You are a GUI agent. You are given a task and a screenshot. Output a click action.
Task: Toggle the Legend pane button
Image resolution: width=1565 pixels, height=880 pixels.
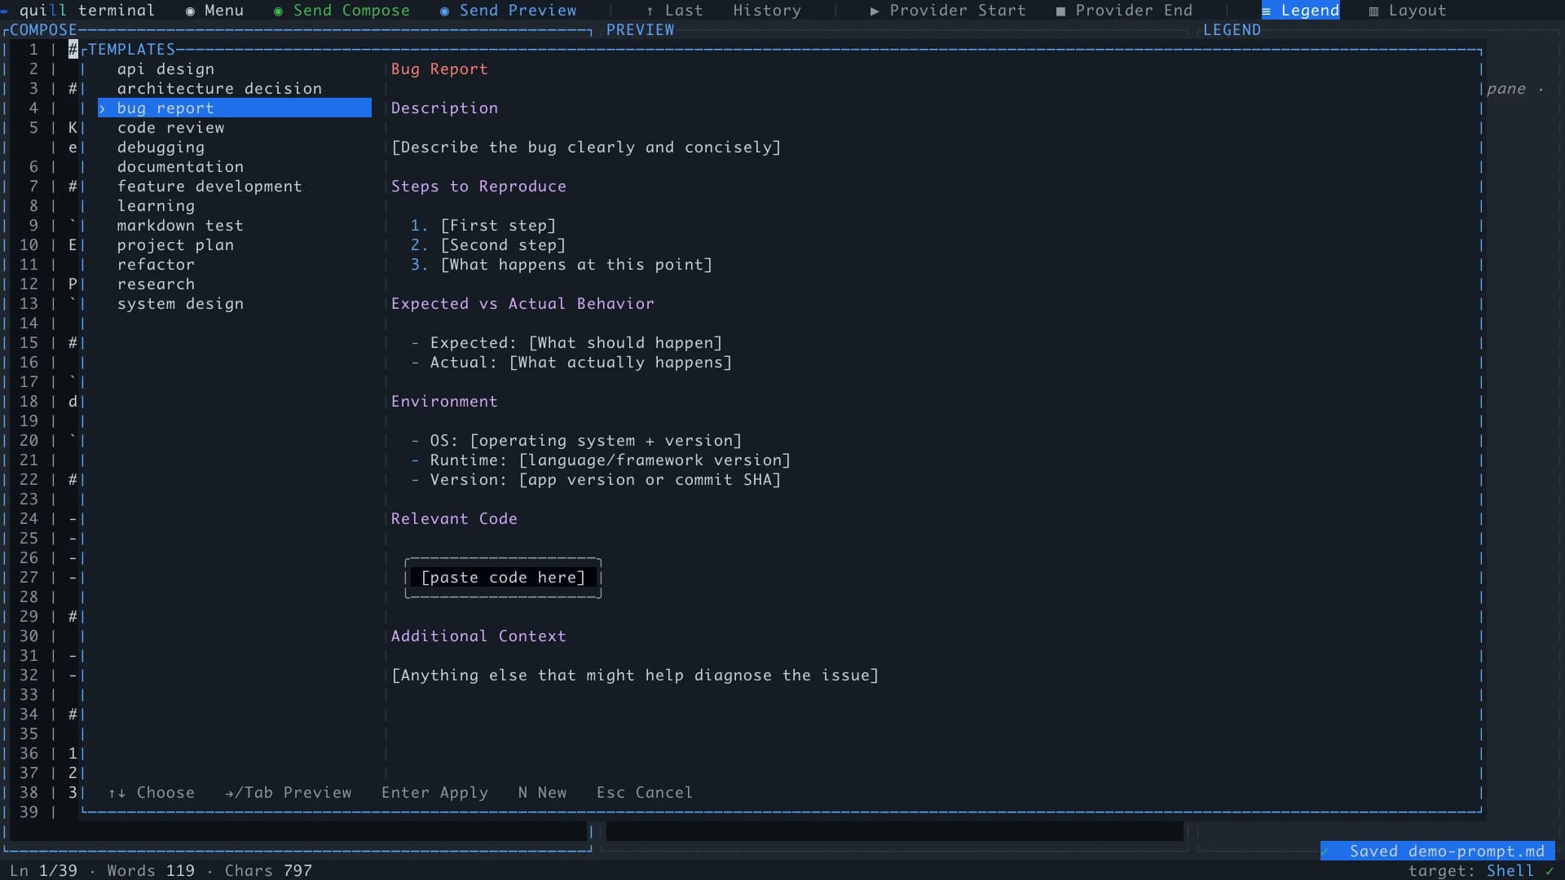tap(1300, 11)
